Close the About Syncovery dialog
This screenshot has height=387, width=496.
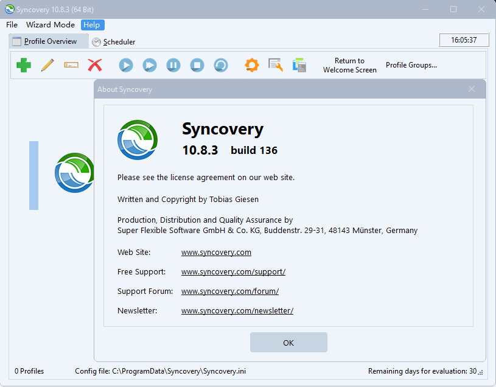tap(471, 89)
